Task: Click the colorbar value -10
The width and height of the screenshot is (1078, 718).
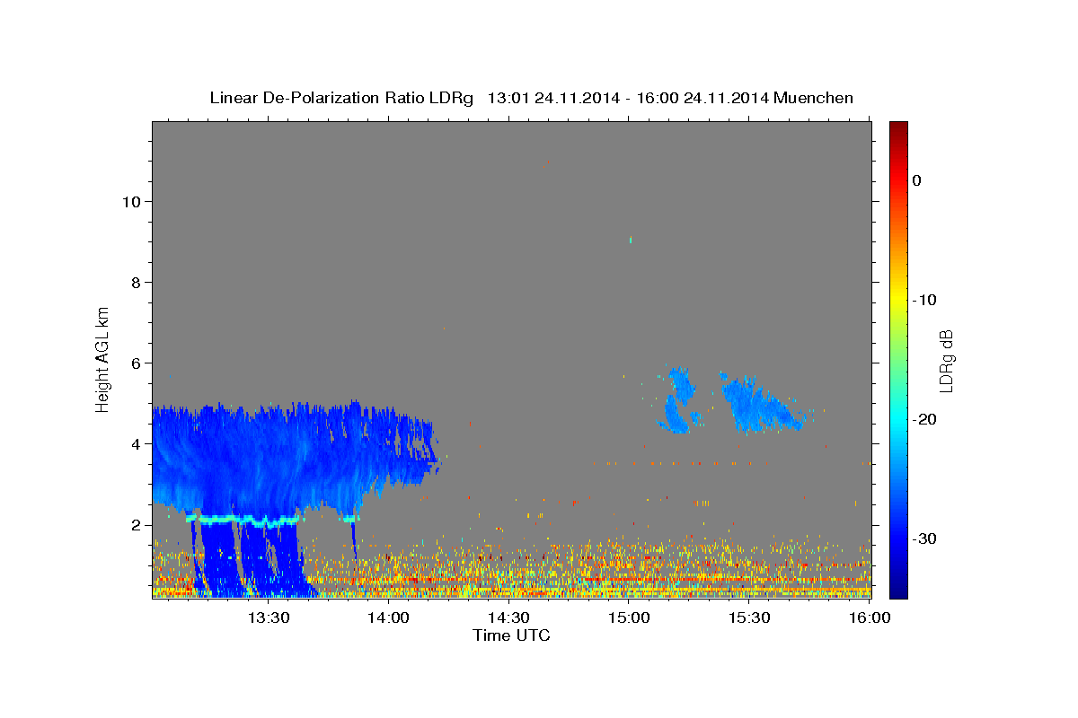Action: point(925,300)
